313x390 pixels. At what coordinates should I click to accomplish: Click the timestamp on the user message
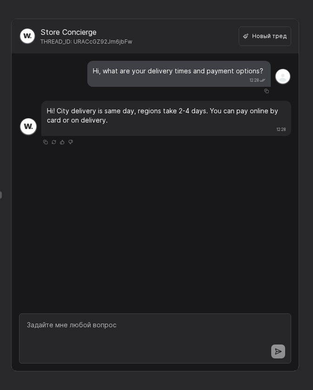click(254, 80)
